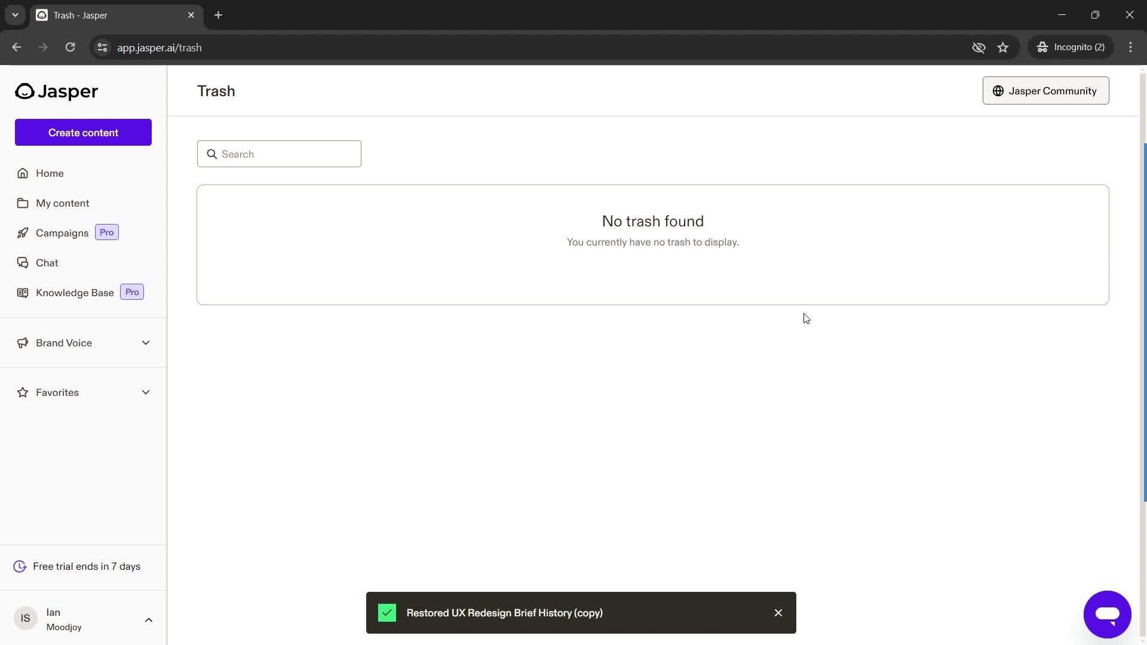1147x645 pixels.
Task: Open the Home section
Action: pos(50,173)
